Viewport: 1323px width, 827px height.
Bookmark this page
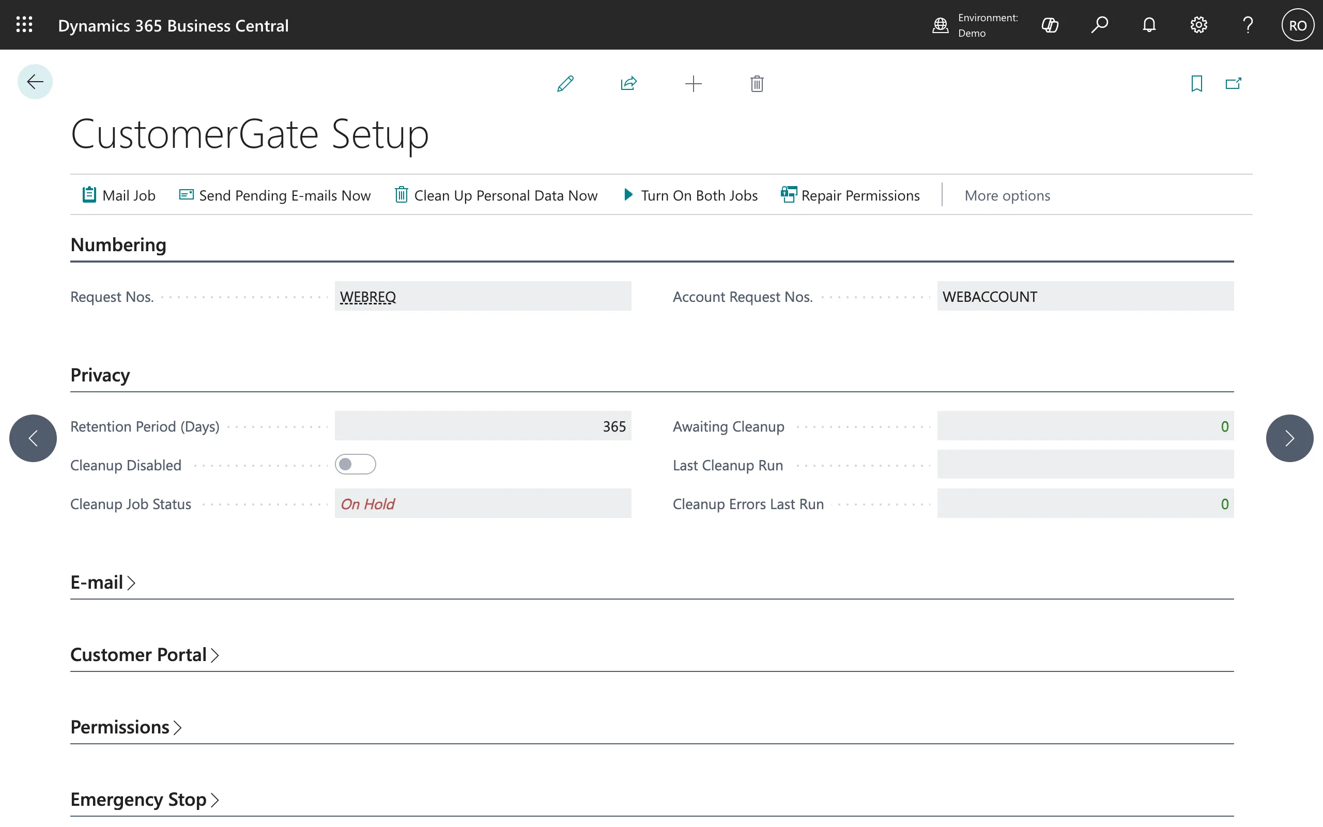pyautogui.click(x=1197, y=84)
